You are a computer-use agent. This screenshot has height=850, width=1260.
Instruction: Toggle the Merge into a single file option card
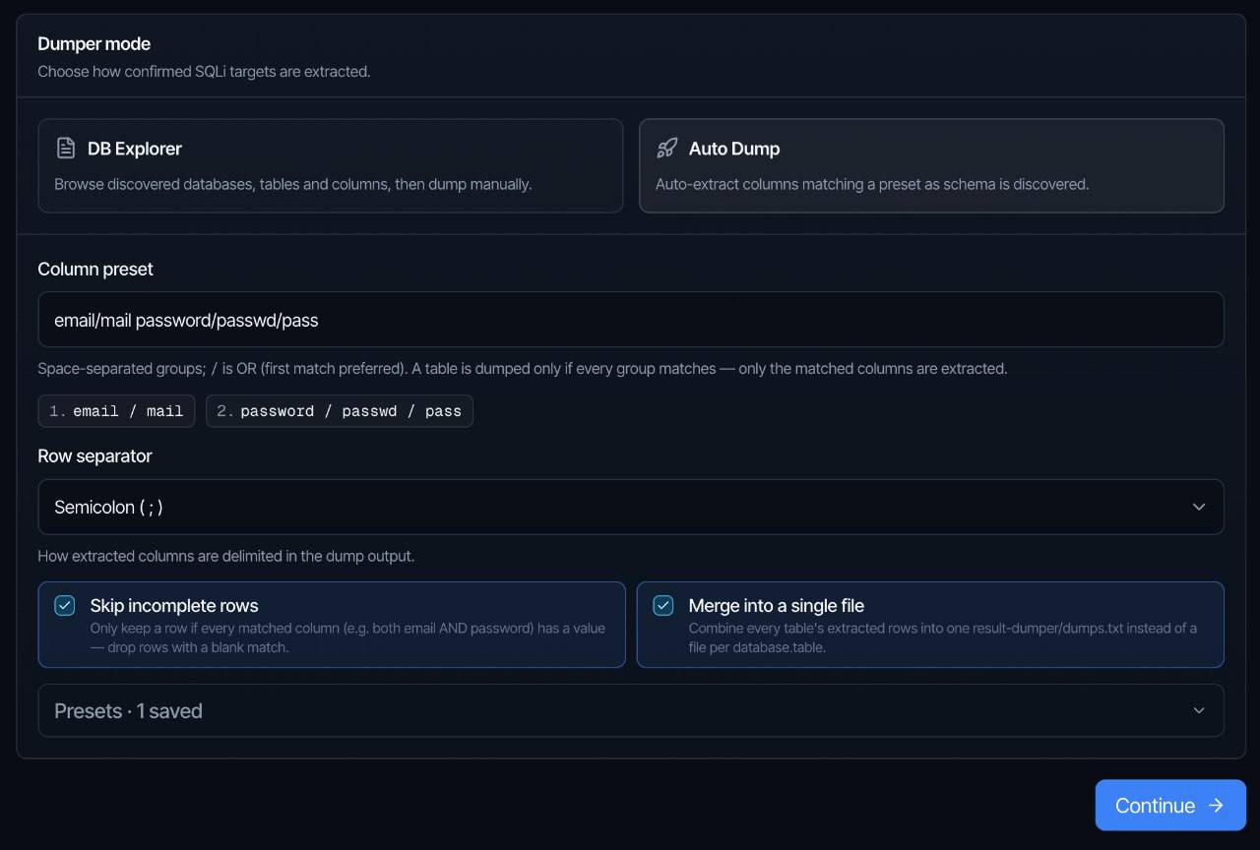tap(930, 625)
